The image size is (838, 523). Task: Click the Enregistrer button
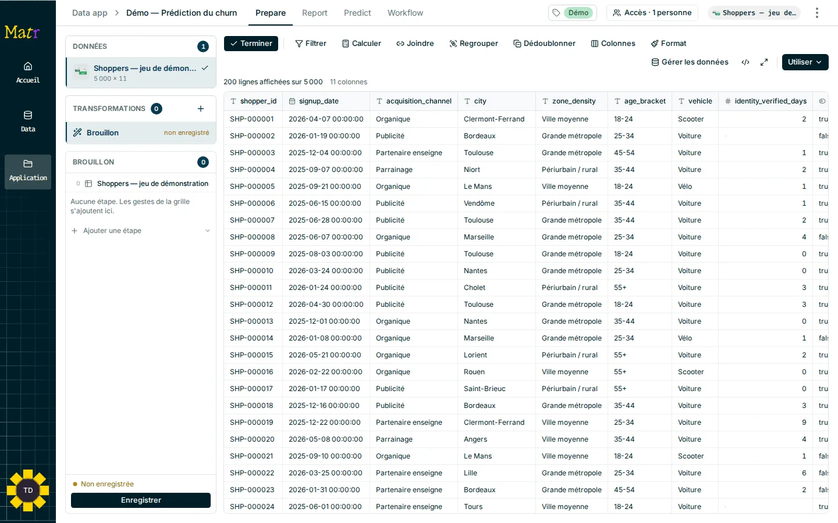141,500
